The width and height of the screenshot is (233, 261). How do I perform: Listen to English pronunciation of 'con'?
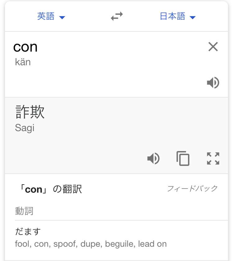coord(213,83)
